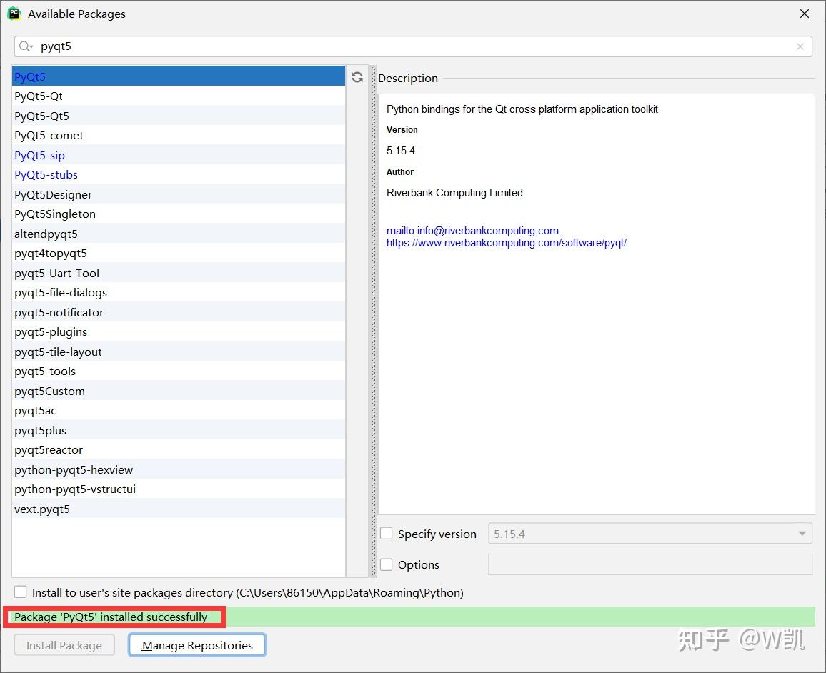826x673 pixels.
Task: Close the Available Packages dialog
Action: pos(805,14)
